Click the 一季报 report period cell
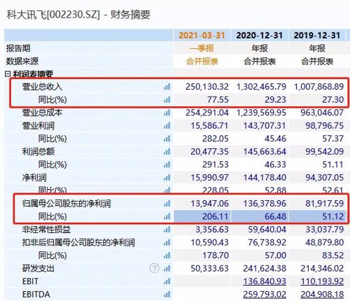 click(202, 48)
